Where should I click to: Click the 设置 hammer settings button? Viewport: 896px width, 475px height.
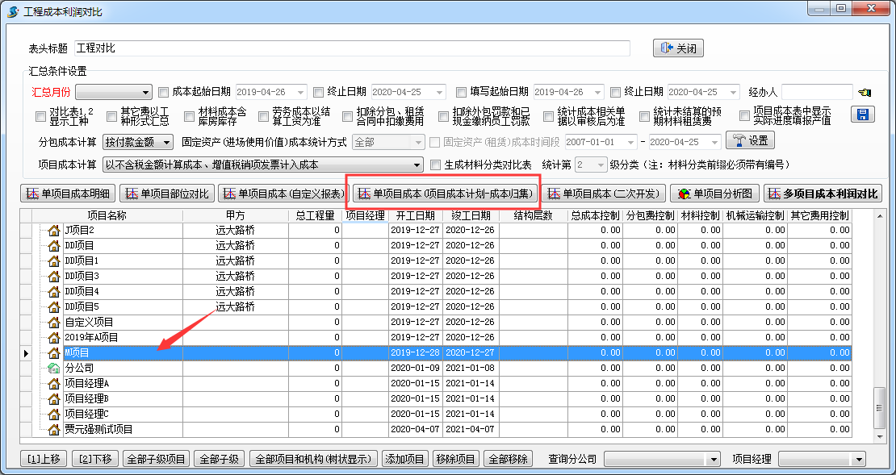pos(750,141)
